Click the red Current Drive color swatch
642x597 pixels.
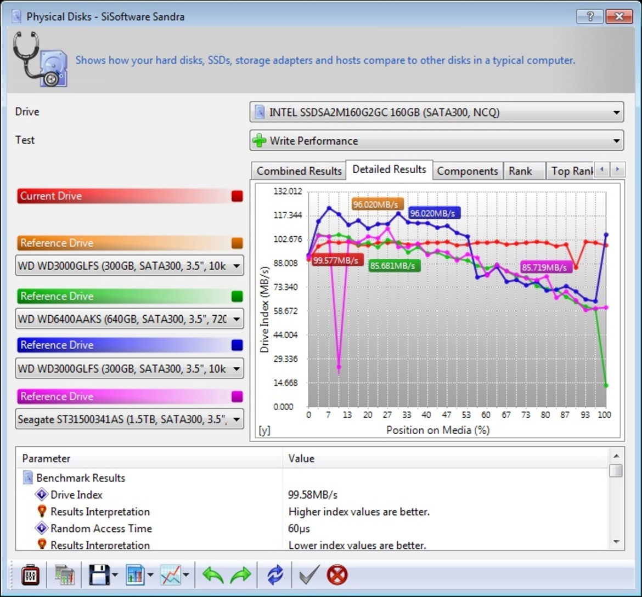click(236, 196)
